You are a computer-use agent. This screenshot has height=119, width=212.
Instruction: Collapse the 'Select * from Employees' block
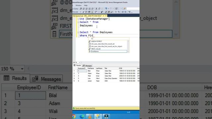(x=79, y=32)
